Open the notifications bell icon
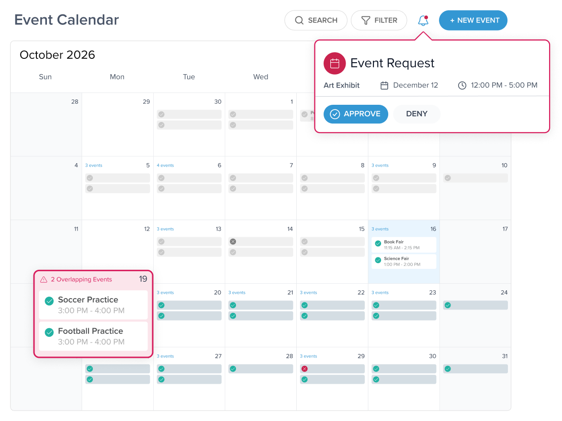The height and width of the screenshot is (421, 562). pos(423,21)
